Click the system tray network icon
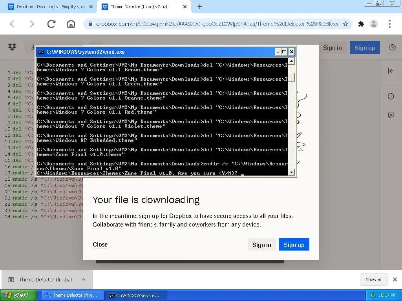Image resolution: width=402 pixels, height=301 pixels. pos(373,295)
